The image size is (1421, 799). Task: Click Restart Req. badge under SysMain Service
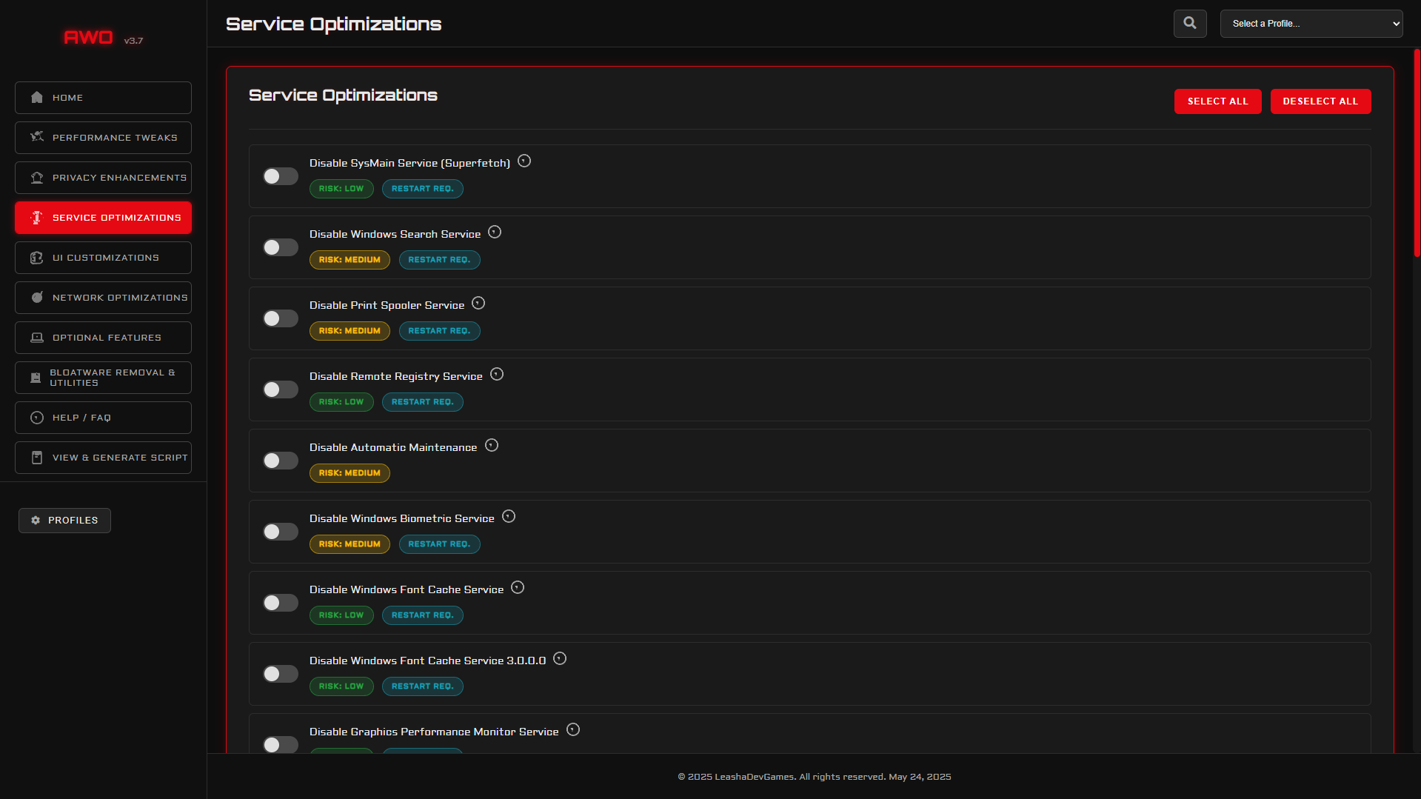click(422, 189)
